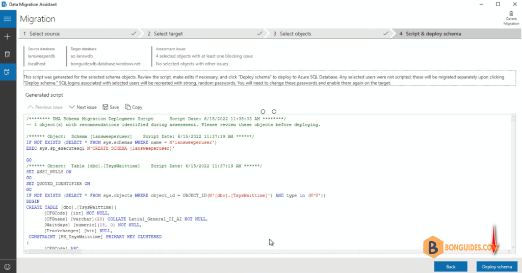Click the [Trackchanges] [bit] NULL line
Image resolution: width=522 pixels, height=273 pixels.
78,231
